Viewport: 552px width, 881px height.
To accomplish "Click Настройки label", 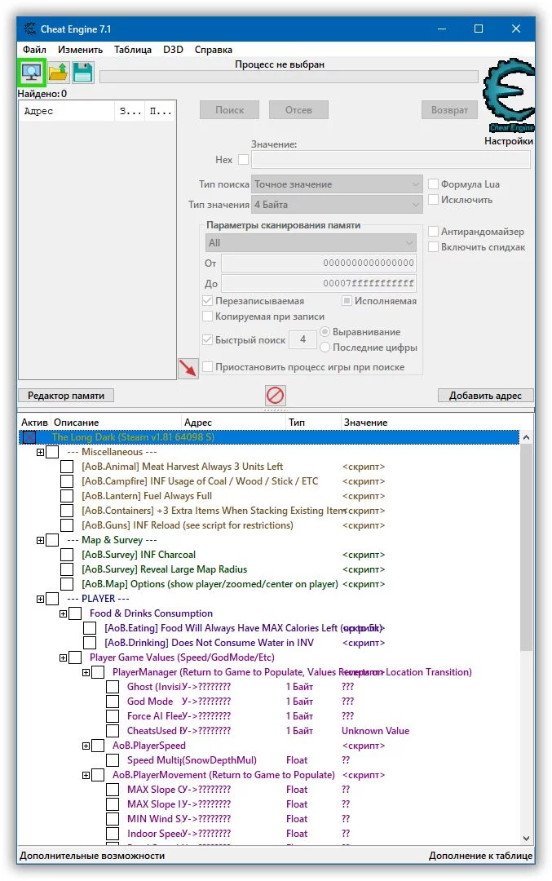I will click(x=509, y=141).
